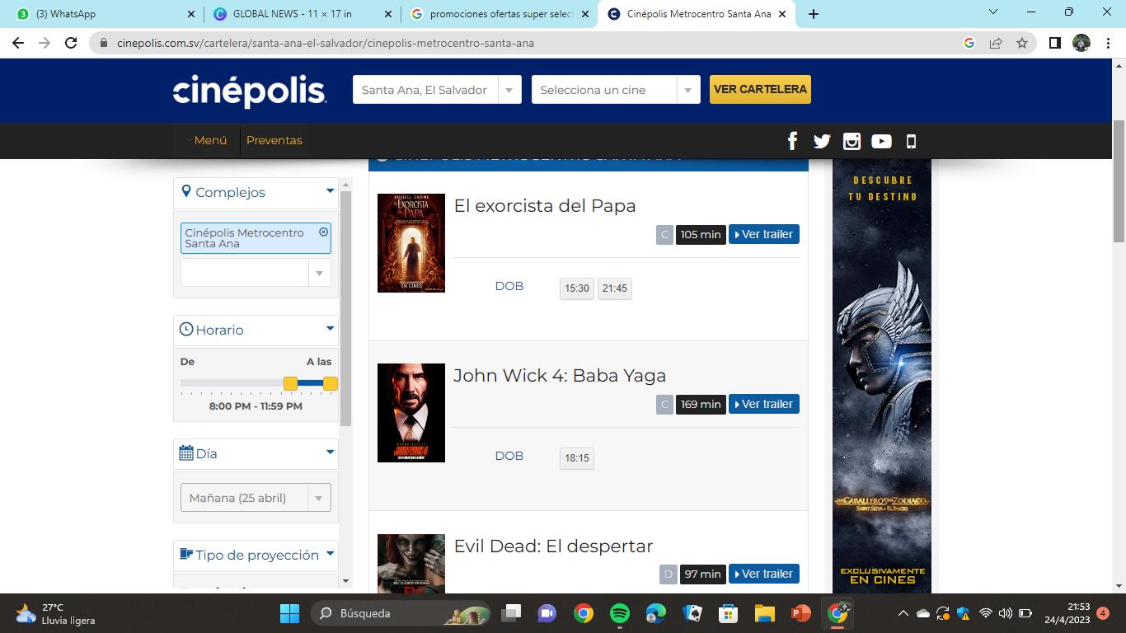Select the 18:15 John Wick showtime
The height and width of the screenshot is (633, 1126).
click(x=577, y=458)
